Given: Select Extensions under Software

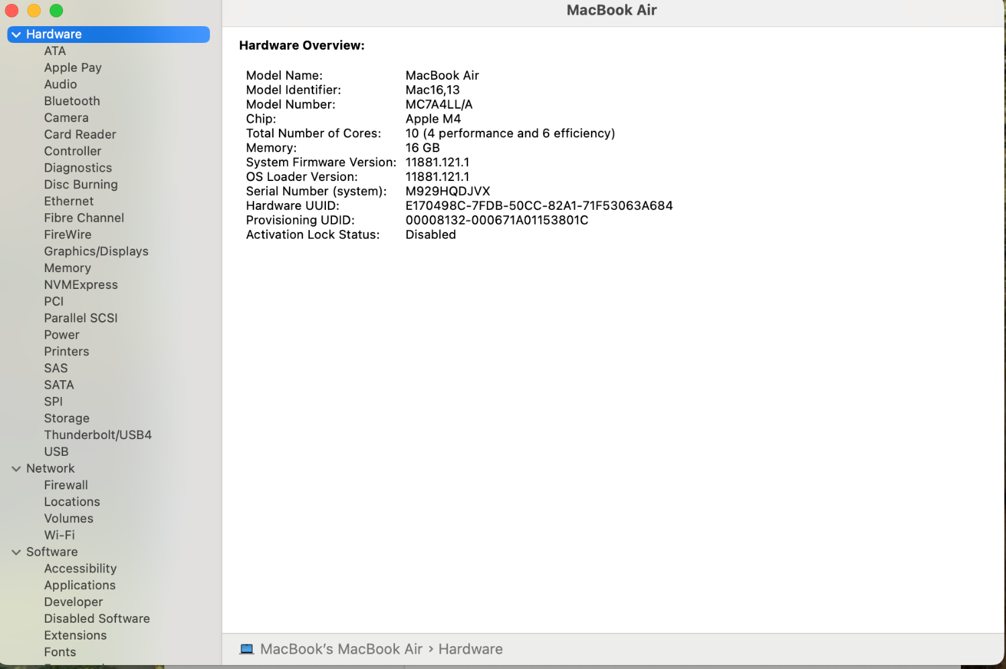Looking at the screenshot, I should (x=75, y=635).
